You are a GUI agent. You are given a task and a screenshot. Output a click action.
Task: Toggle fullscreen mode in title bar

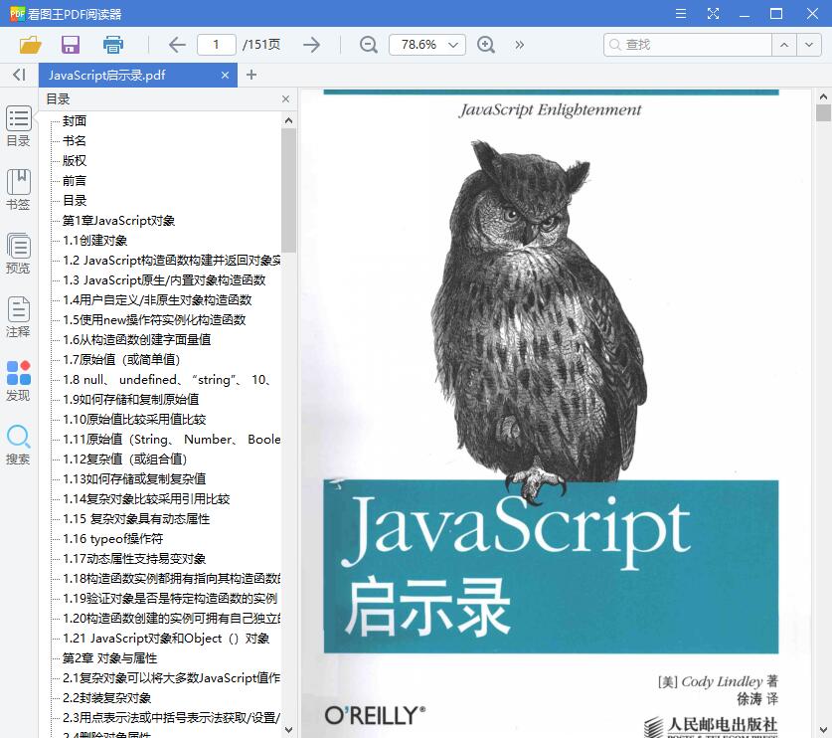(x=713, y=13)
